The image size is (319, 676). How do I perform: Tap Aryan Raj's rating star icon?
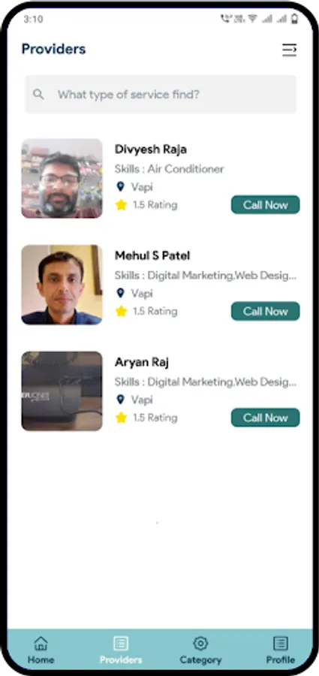pyautogui.click(x=122, y=418)
